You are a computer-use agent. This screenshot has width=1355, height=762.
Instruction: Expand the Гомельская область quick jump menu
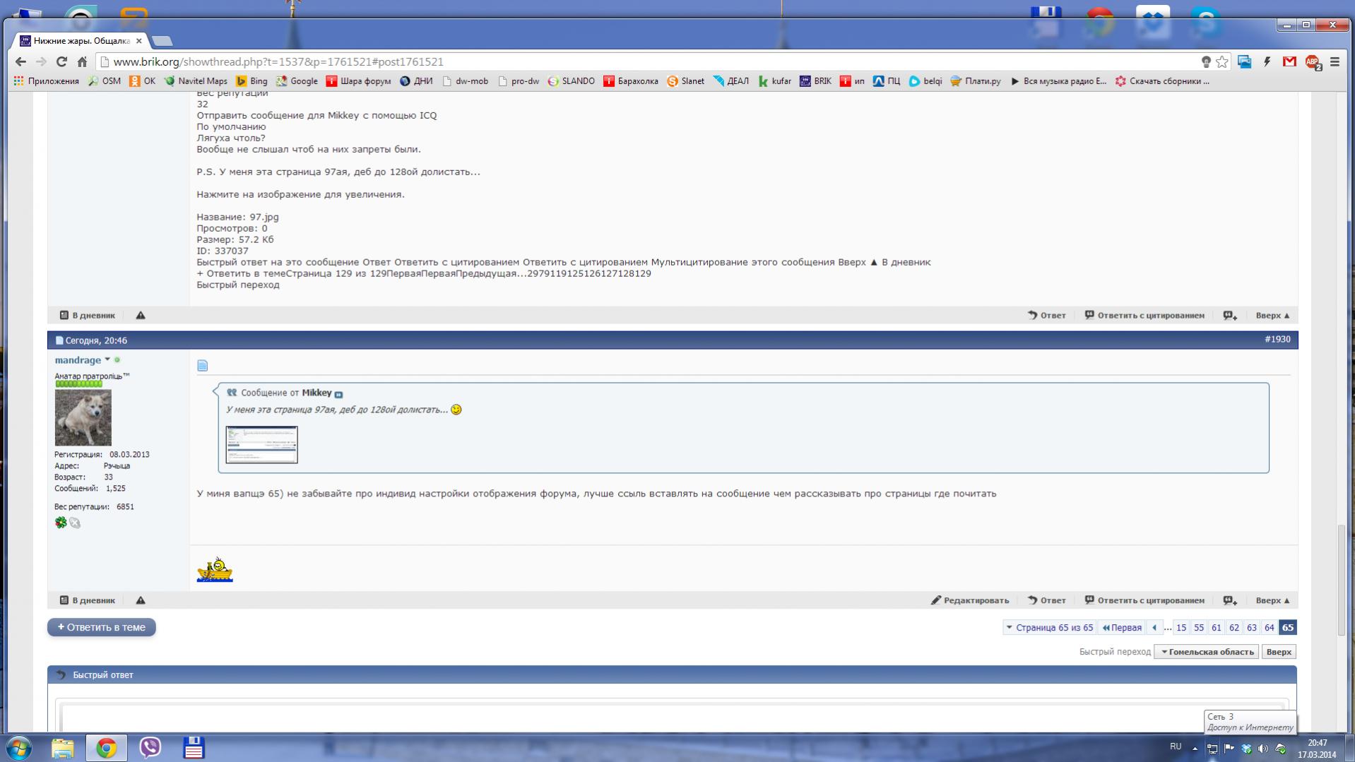(x=1206, y=652)
